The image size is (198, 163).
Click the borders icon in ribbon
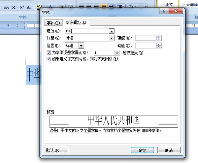click(x=141, y=6)
